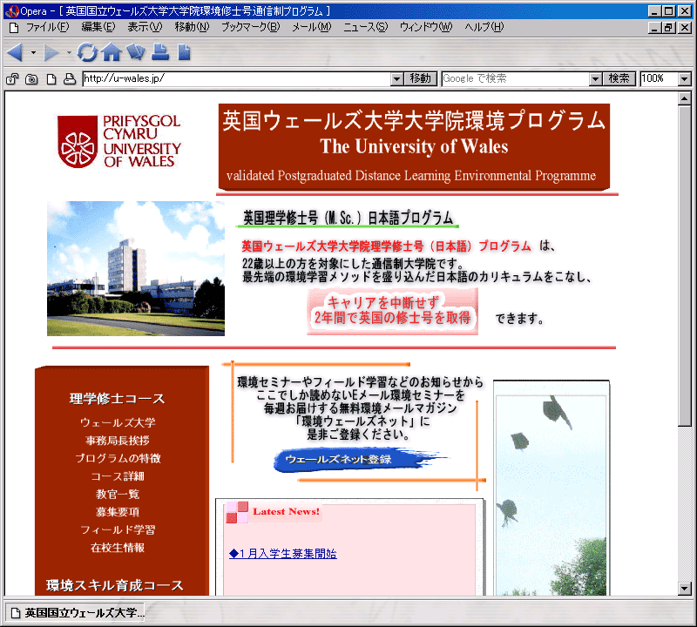Open the 移動(N) menu
This screenshot has width=697, height=627.
coord(192,28)
